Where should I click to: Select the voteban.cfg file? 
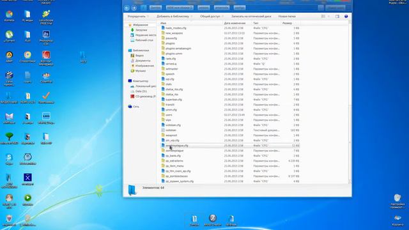[229, 125]
